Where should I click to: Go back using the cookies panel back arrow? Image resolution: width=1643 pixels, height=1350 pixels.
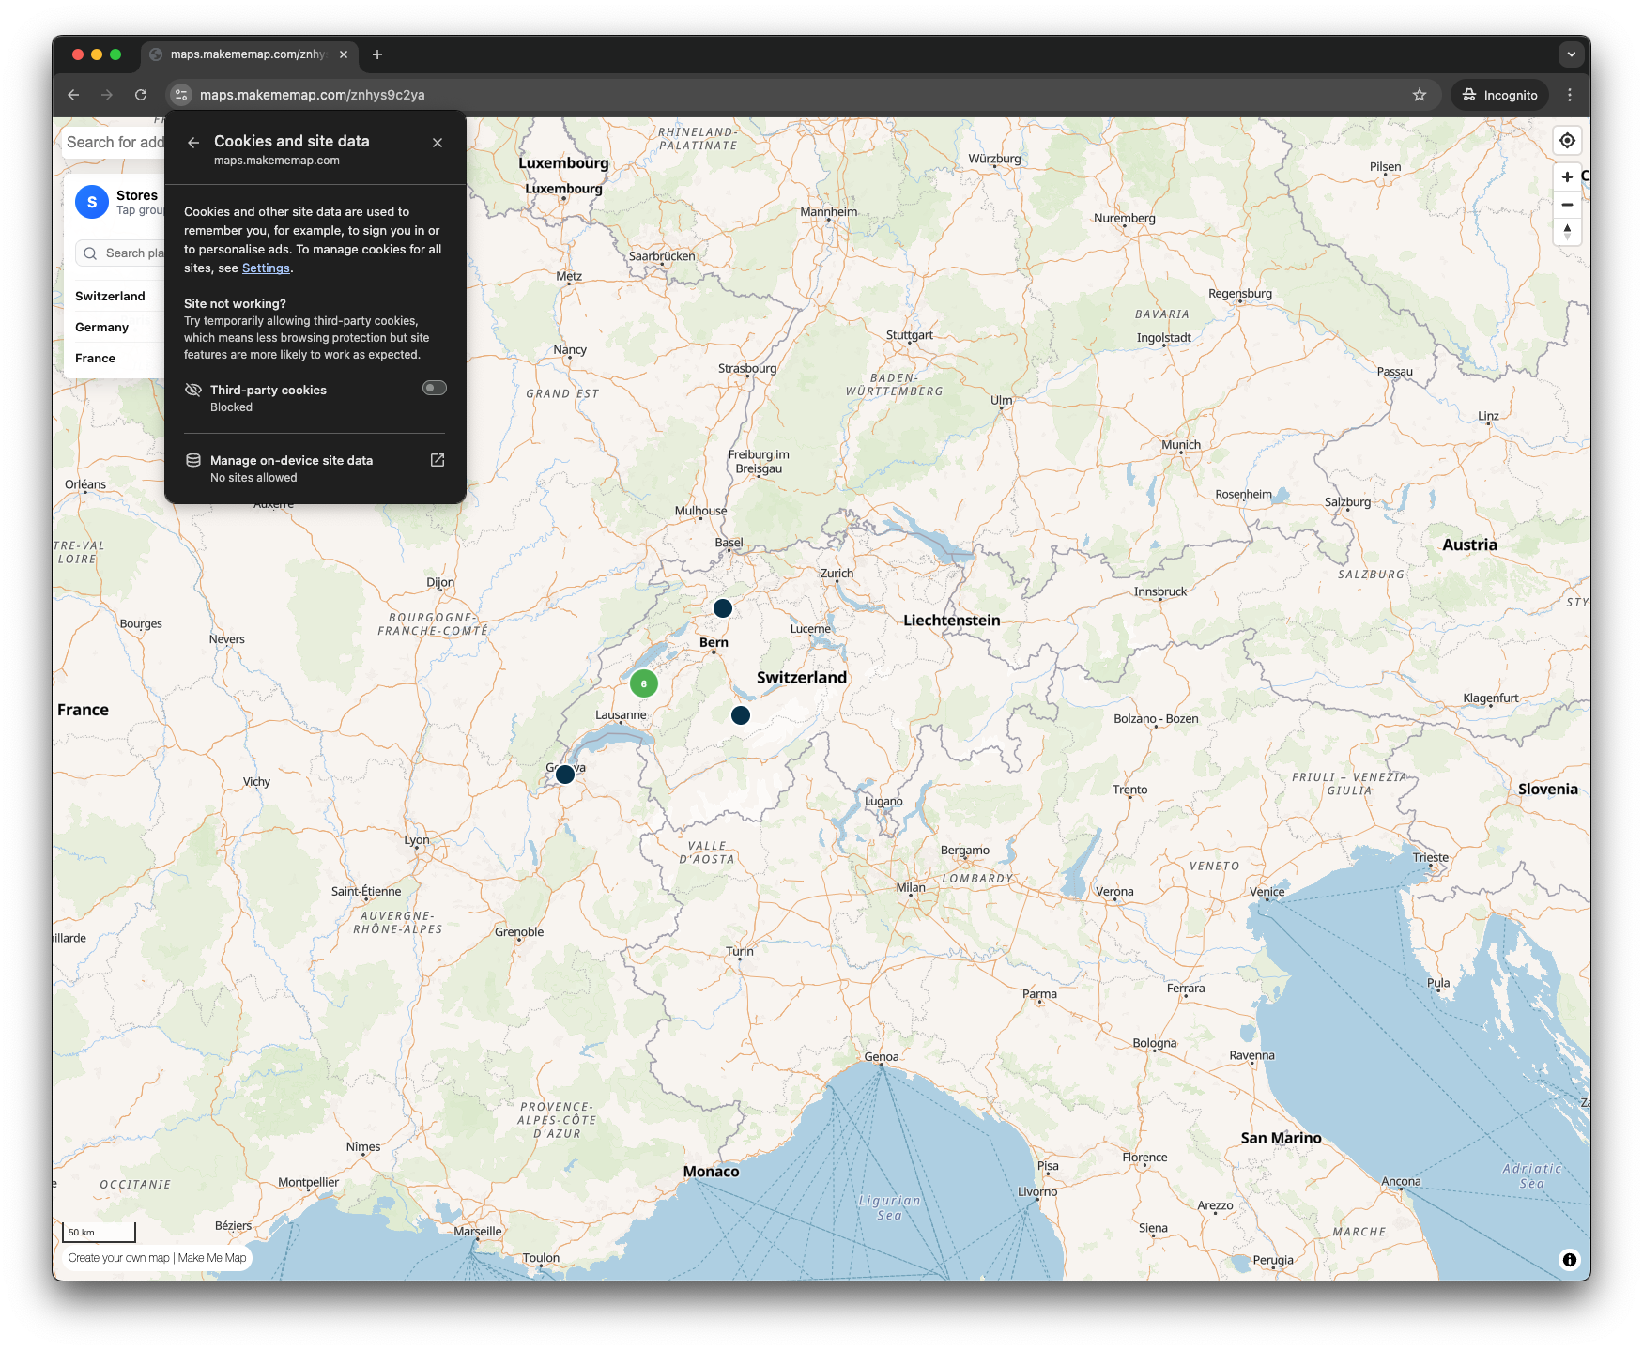coord(193,143)
